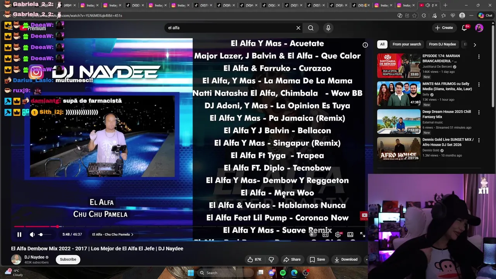Open the Edge profile icon
The height and width of the screenshot is (279, 496).
(462, 15)
